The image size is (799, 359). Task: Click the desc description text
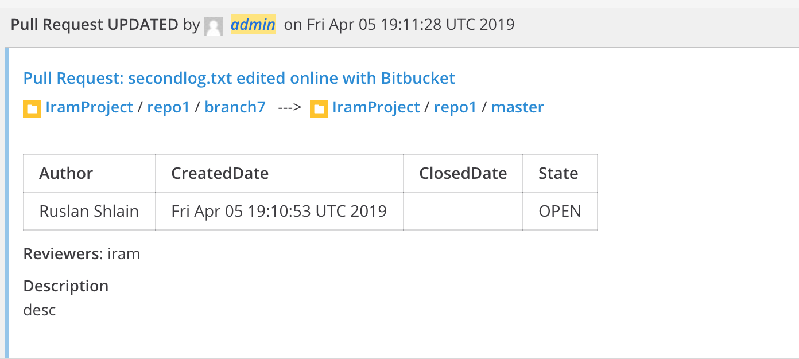[40, 310]
